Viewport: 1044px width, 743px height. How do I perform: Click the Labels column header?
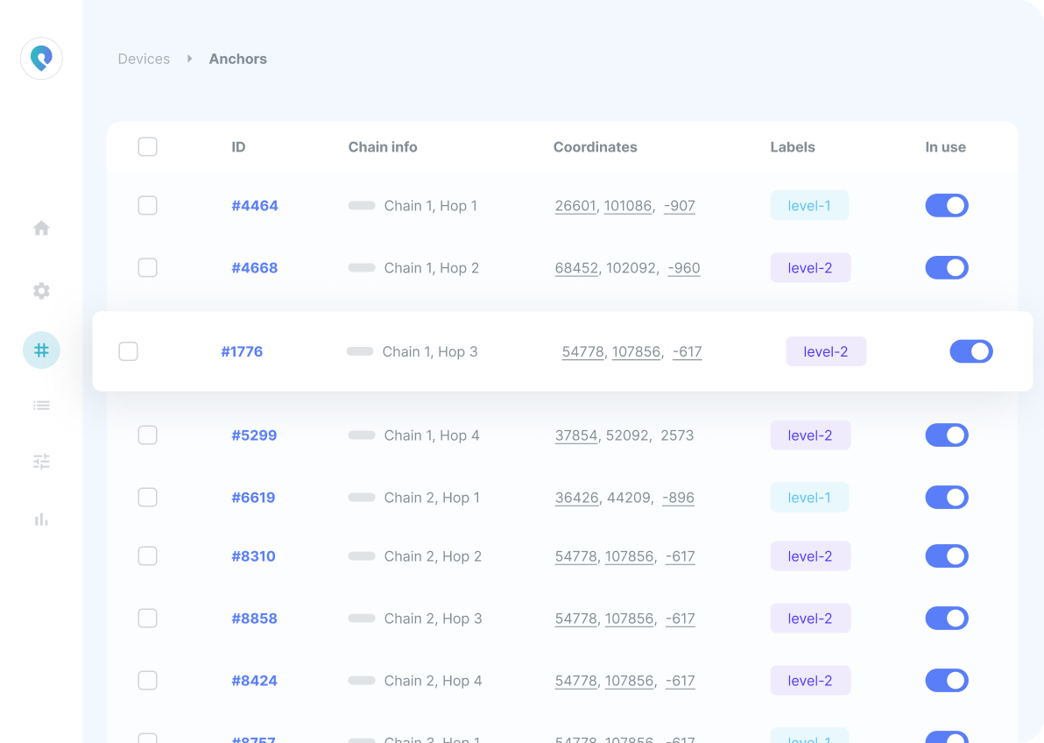pyautogui.click(x=793, y=146)
